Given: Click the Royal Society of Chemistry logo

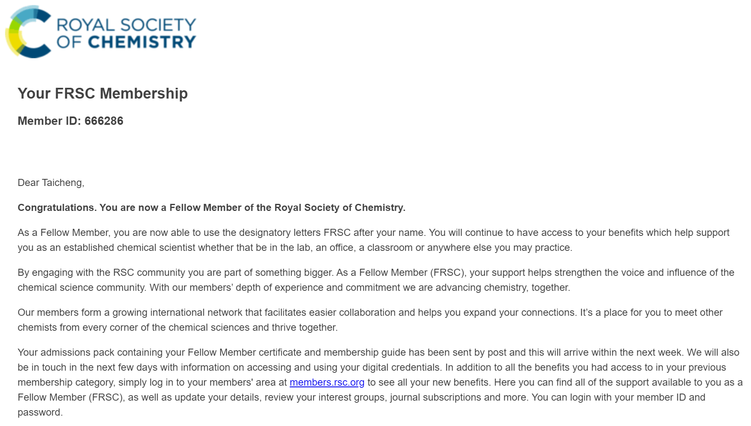Looking at the screenshot, I should point(101,32).
